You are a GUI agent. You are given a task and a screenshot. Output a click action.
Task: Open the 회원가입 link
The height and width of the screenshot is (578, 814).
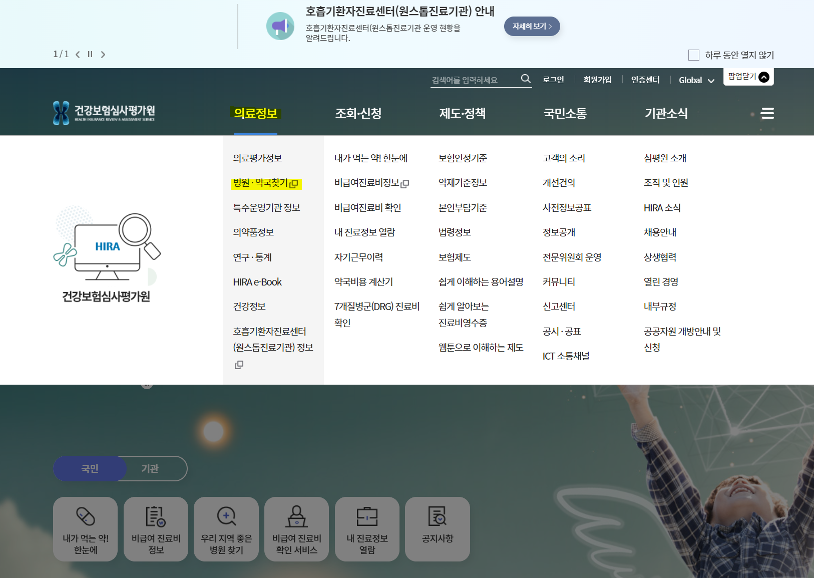click(x=598, y=79)
